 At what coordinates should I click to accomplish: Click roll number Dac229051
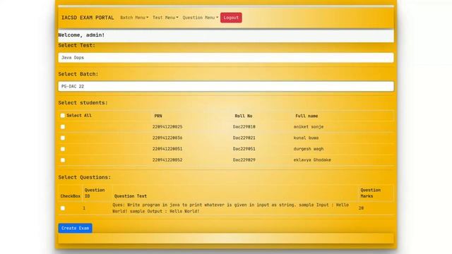(244, 149)
